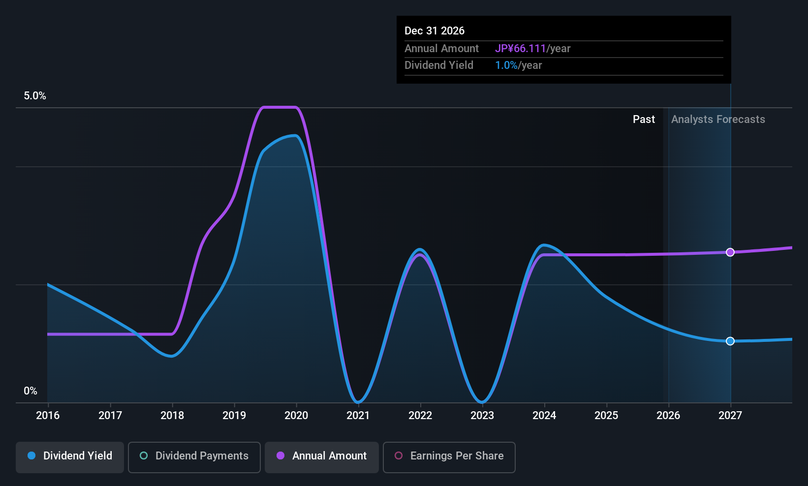The height and width of the screenshot is (486, 808).
Task: Toggle the Annual Amount series
Action: click(322, 457)
